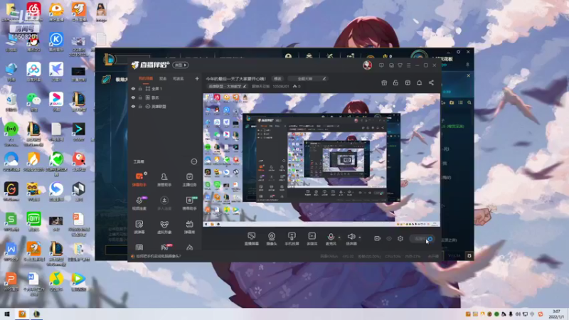Click the folder icon in League client

pyautogui.click(x=452, y=103)
